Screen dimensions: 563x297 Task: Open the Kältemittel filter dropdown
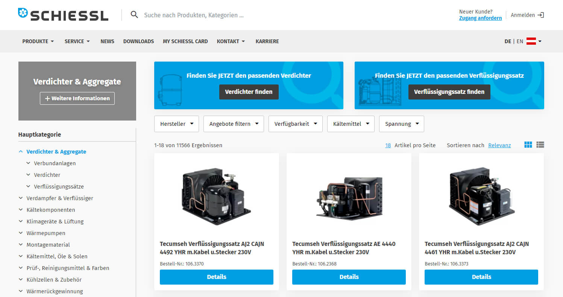(x=351, y=124)
